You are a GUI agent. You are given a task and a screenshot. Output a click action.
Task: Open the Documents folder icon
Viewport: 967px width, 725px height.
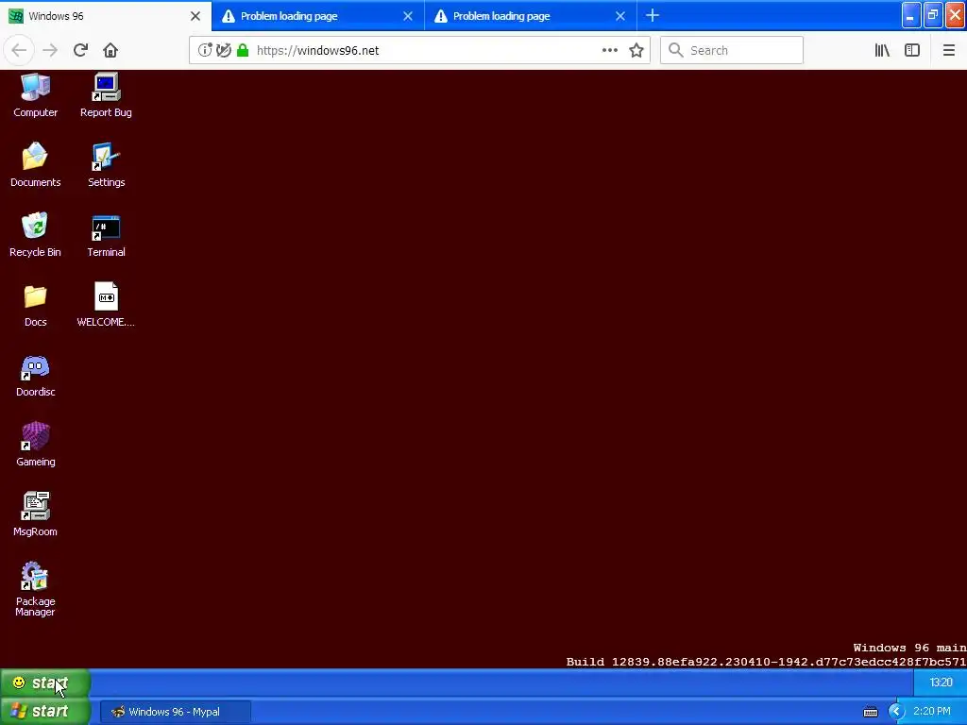click(35, 164)
